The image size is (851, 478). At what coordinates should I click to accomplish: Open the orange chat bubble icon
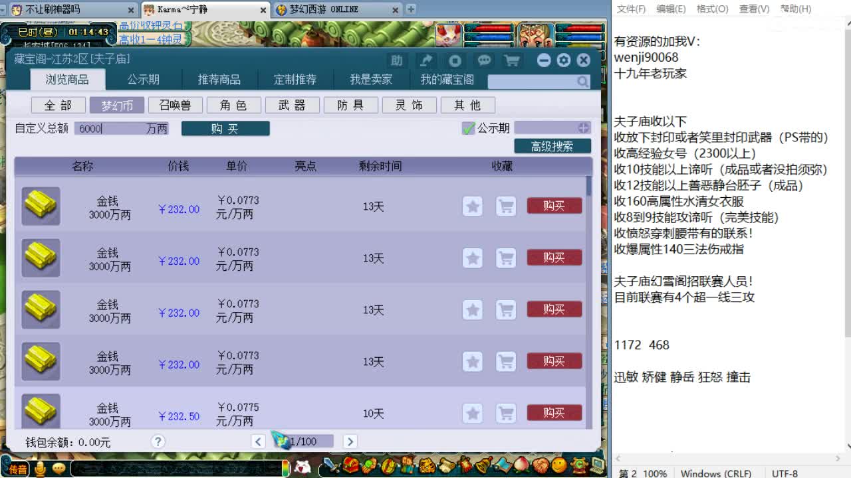(x=59, y=469)
